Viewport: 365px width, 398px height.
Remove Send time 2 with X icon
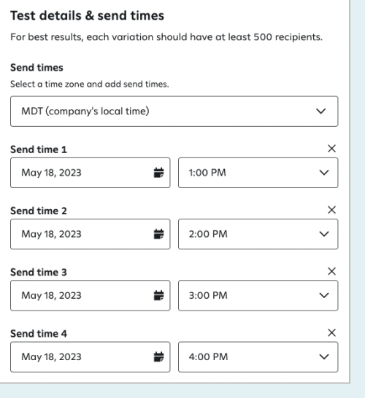(x=331, y=210)
